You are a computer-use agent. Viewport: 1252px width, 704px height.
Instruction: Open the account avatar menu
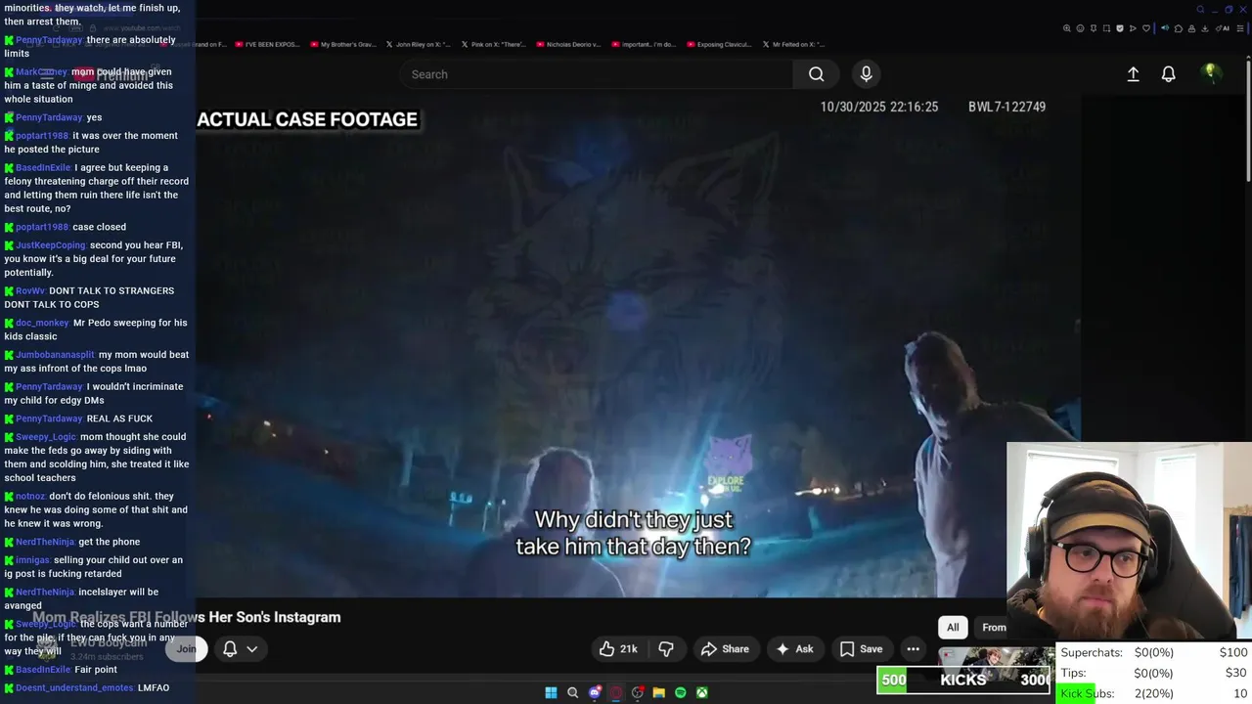(1210, 73)
